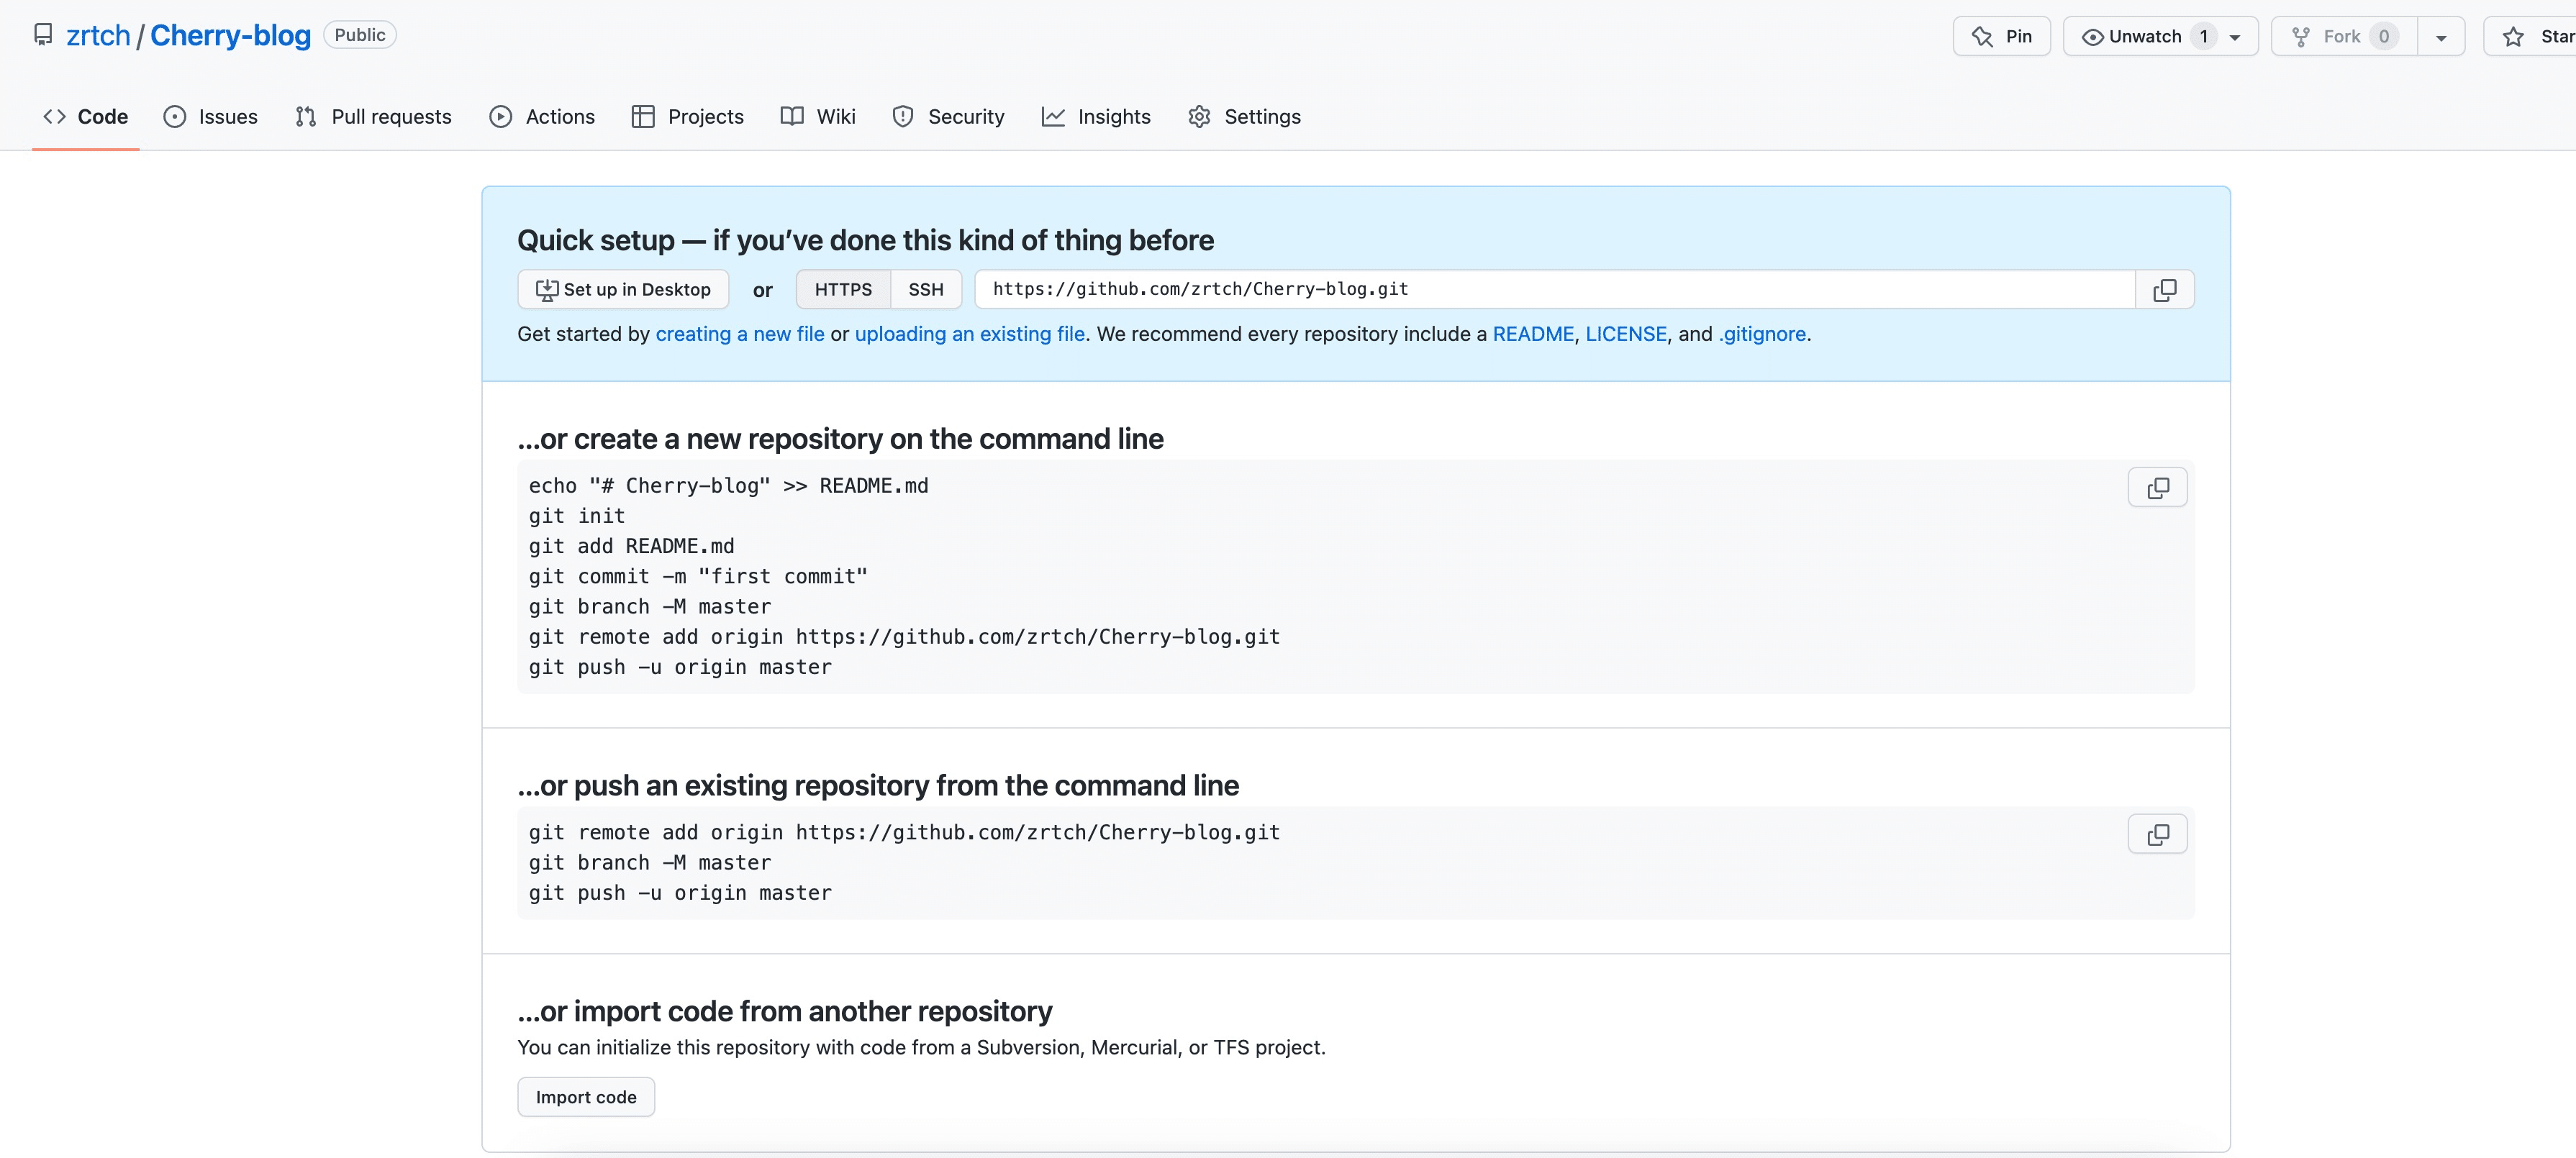This screenshot has width=2576, height=1158.
Task: Switch clone URL to SSH
Action: coord(925,290)
